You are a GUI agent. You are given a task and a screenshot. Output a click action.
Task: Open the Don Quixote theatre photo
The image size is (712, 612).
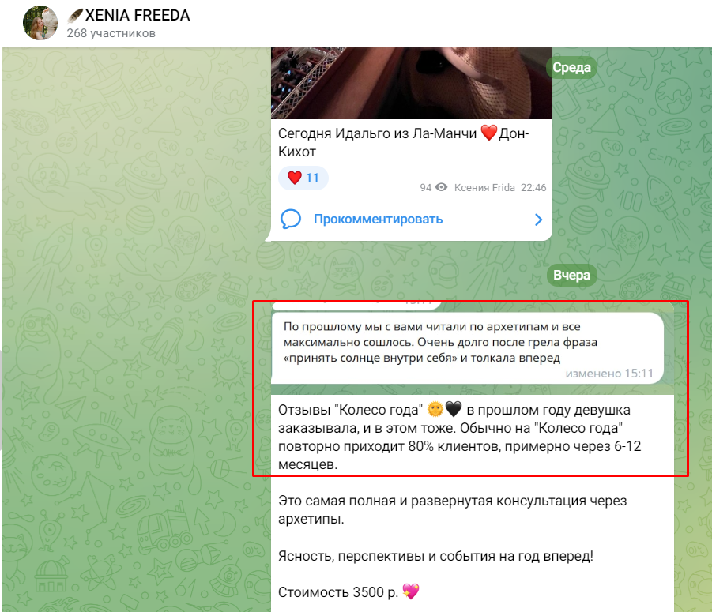coord(412,83)
